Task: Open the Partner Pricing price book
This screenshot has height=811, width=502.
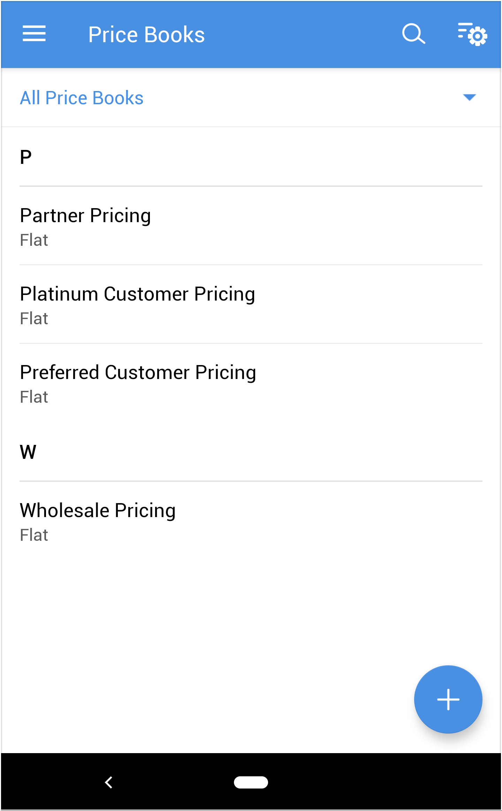Action: 85,215
